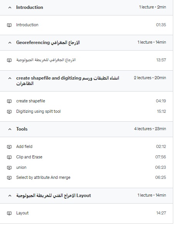The image size is (174, 226).
Task: Collapse the Layout section chevron
Action: pyautogui.click(x=10, y=196)
